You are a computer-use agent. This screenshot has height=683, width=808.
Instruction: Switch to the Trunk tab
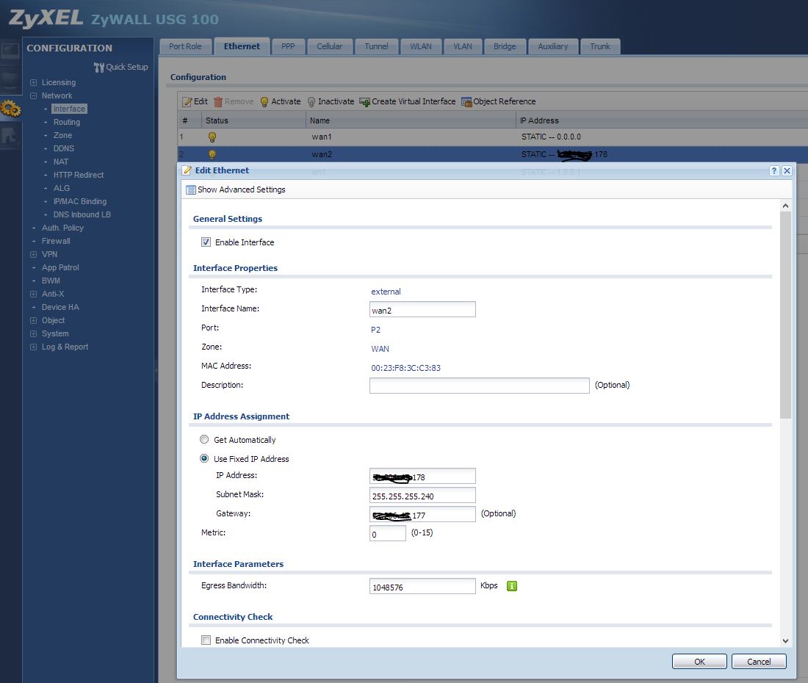point(600,46)
